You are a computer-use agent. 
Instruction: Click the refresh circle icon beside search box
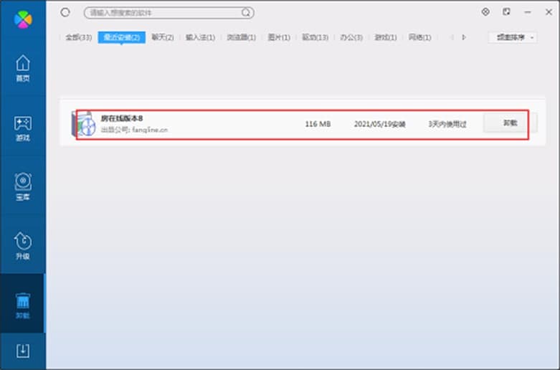click(66, 12)
